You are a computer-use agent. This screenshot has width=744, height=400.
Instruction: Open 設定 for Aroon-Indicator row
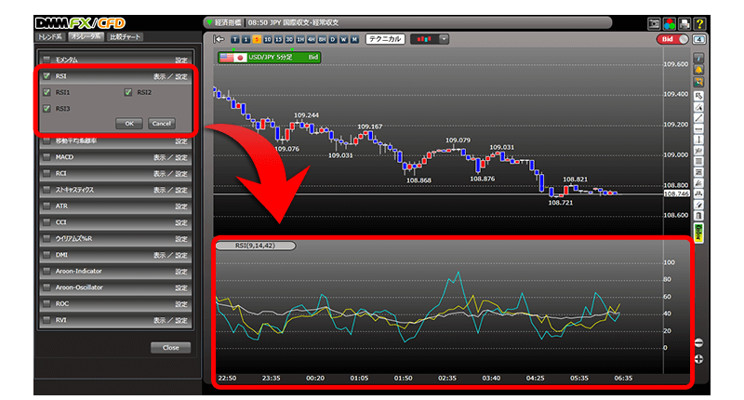[181, 272]
